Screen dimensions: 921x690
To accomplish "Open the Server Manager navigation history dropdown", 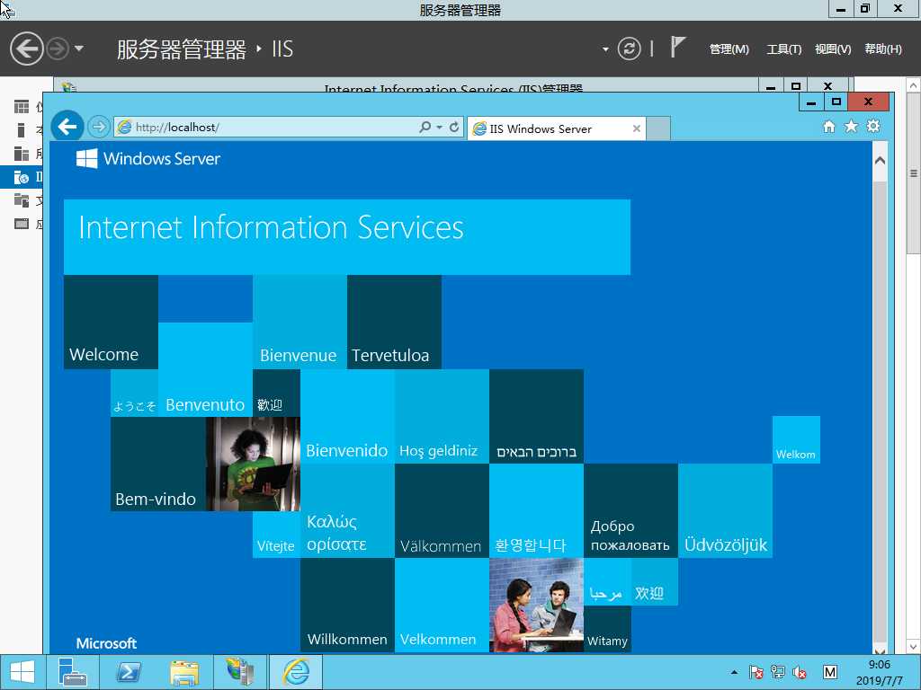I will pyautogui.click(x=79, y=49).
